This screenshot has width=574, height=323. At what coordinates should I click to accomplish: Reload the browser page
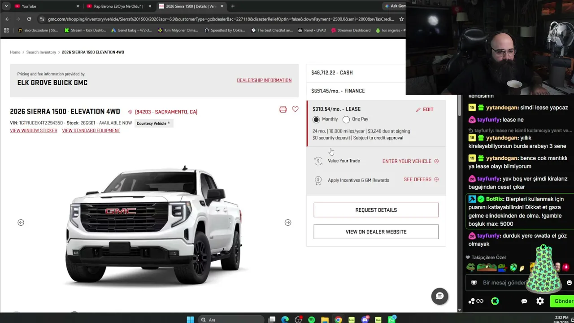(x=29, y=19)
